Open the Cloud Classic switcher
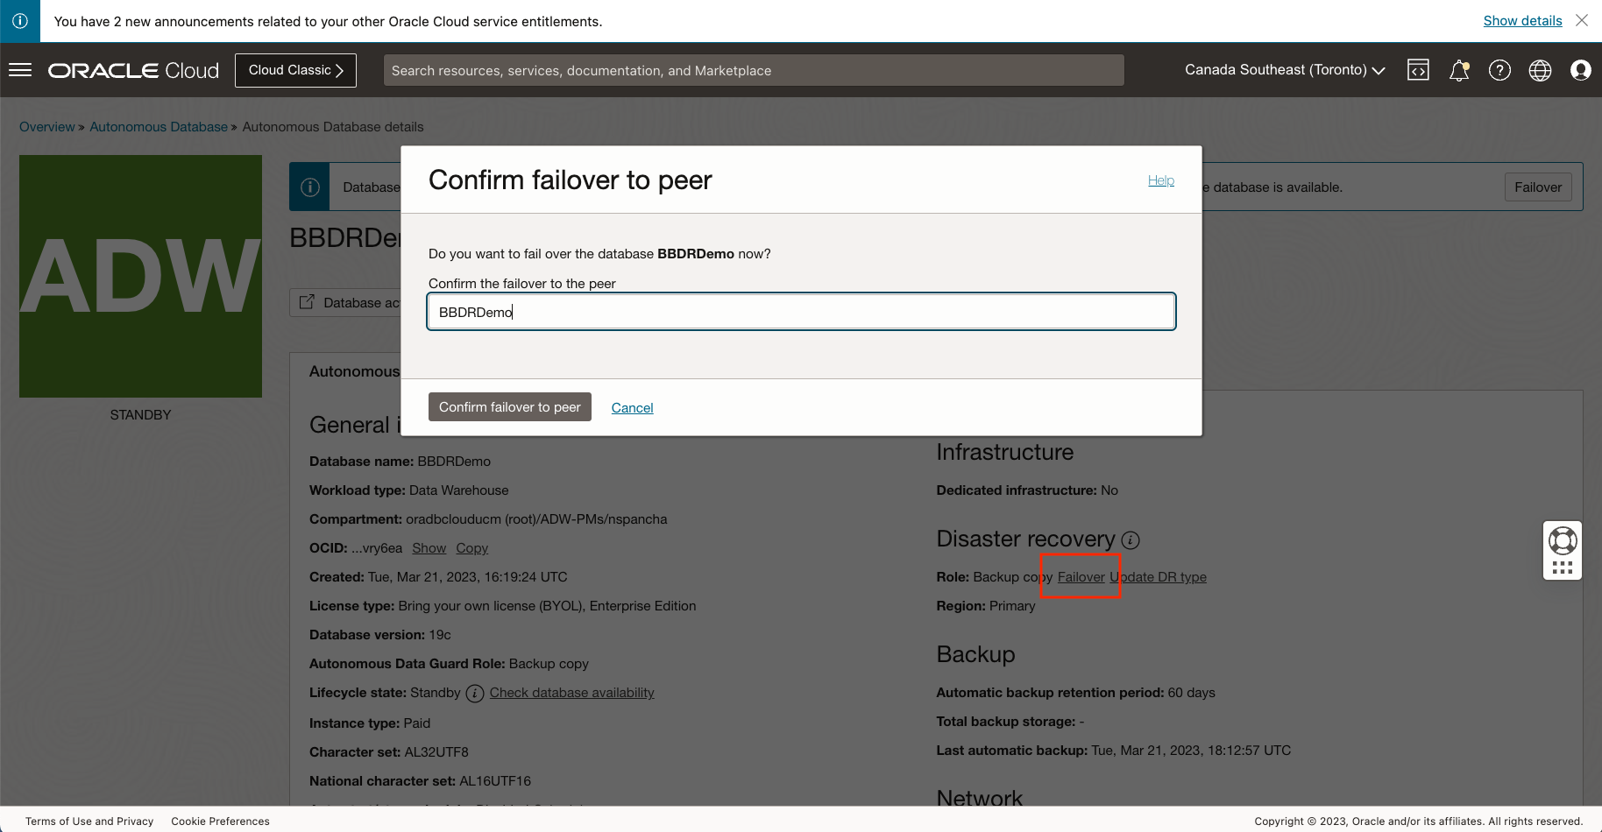Screen dimensions: 1602x832 point(295,70)
